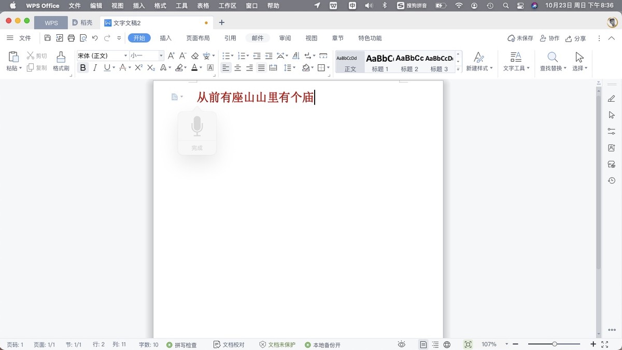
Task: Expand the underline style dropdown arrow
Action: (x=114, y=68)
